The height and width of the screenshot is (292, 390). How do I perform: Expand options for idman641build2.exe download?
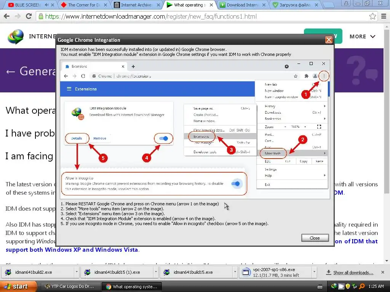pos(77,272)
